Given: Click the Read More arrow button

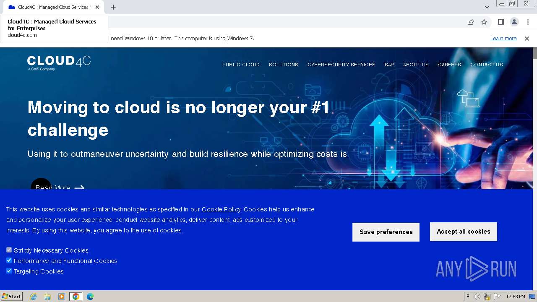Looking at the screenshot, I should point(57,187).
